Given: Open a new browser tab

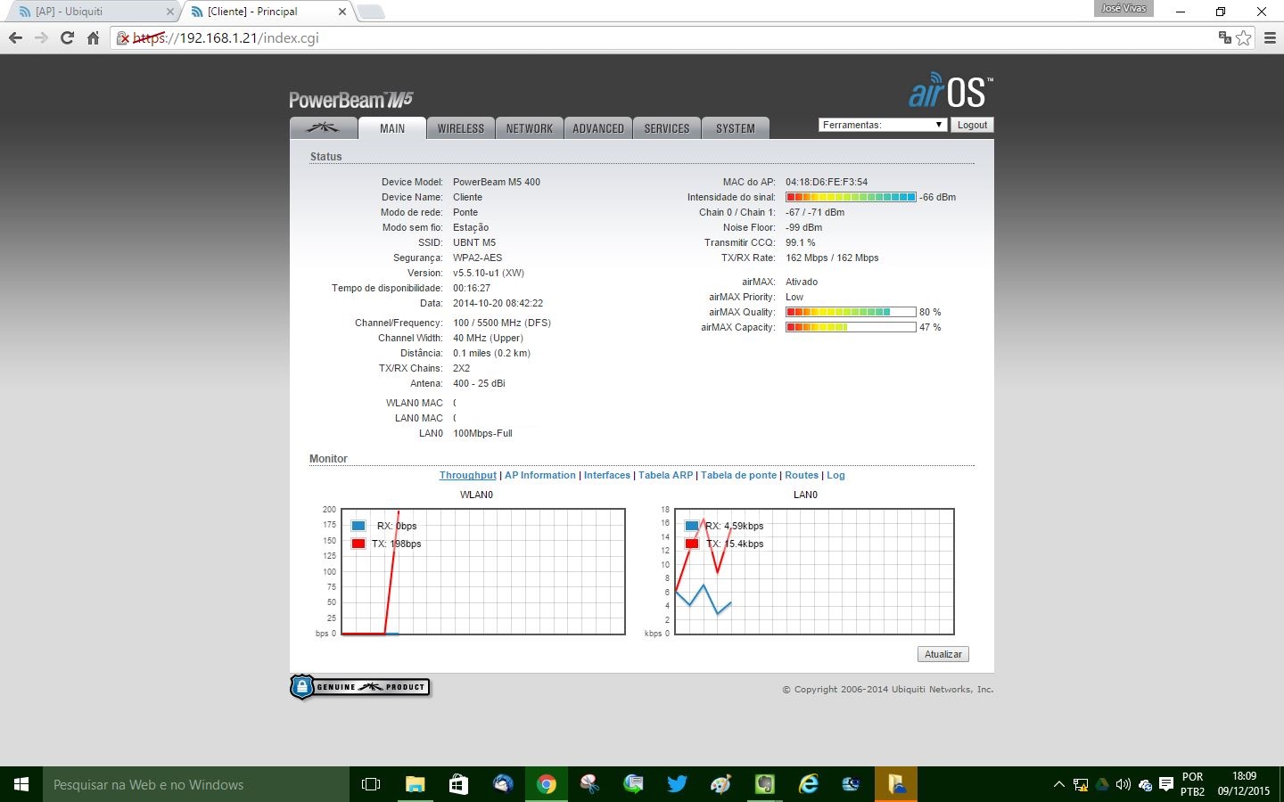Looking at the screenshot, I should [x=370, y=12].
